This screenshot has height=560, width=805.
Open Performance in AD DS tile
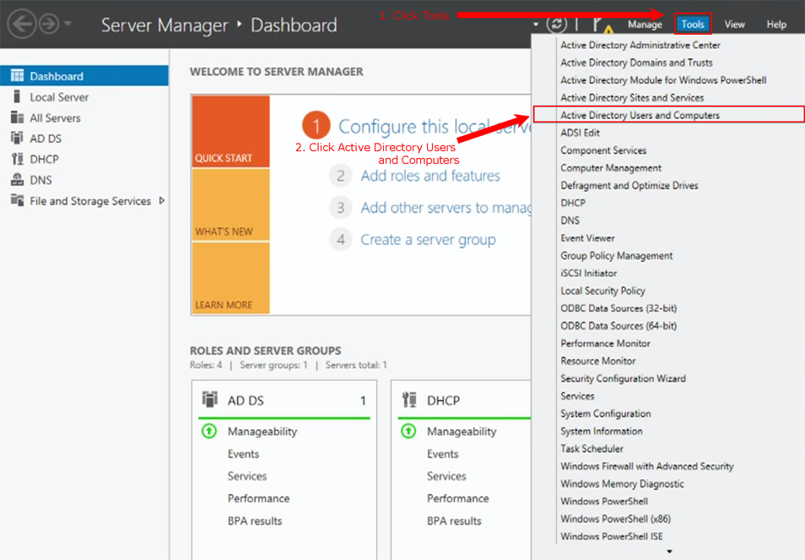coord(259,498)
